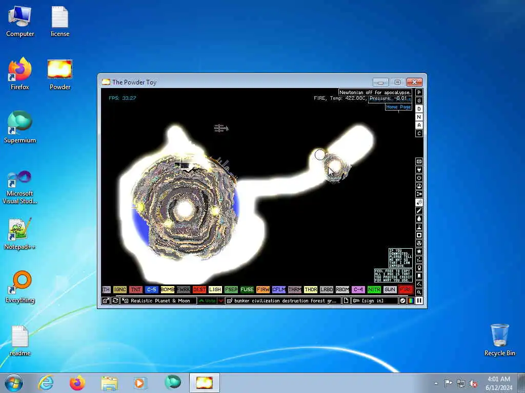Open the Powered Materials section icon
Screen dimensions: 525x393
419,178
